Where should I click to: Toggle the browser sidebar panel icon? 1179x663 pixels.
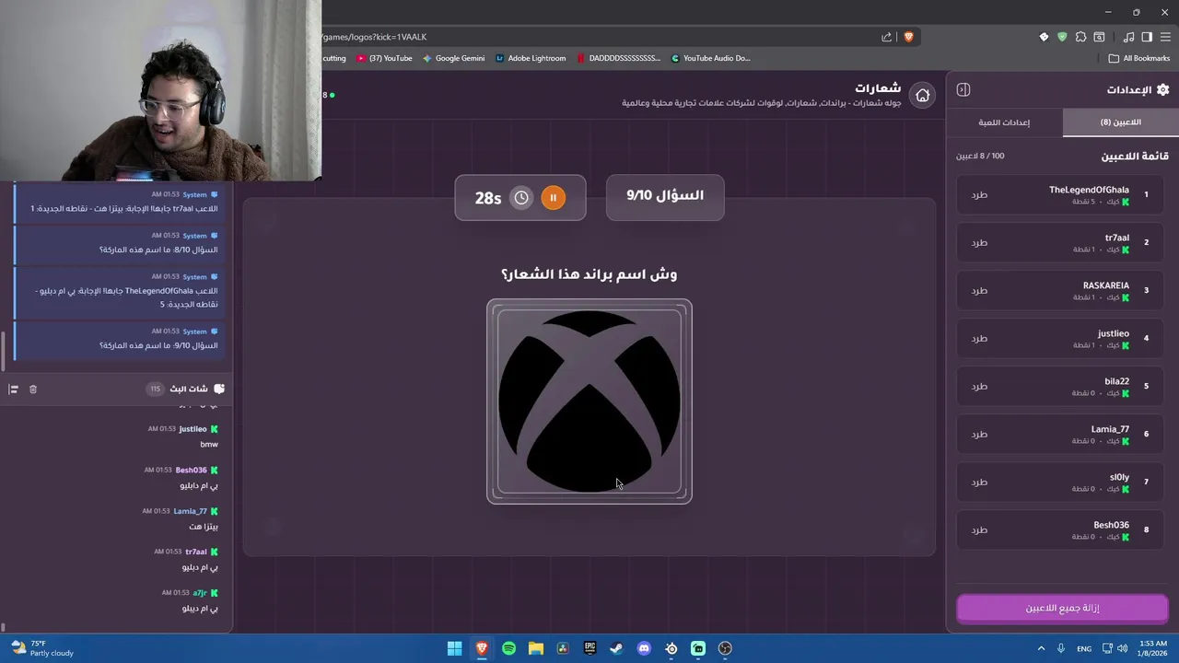[1147, 37]
